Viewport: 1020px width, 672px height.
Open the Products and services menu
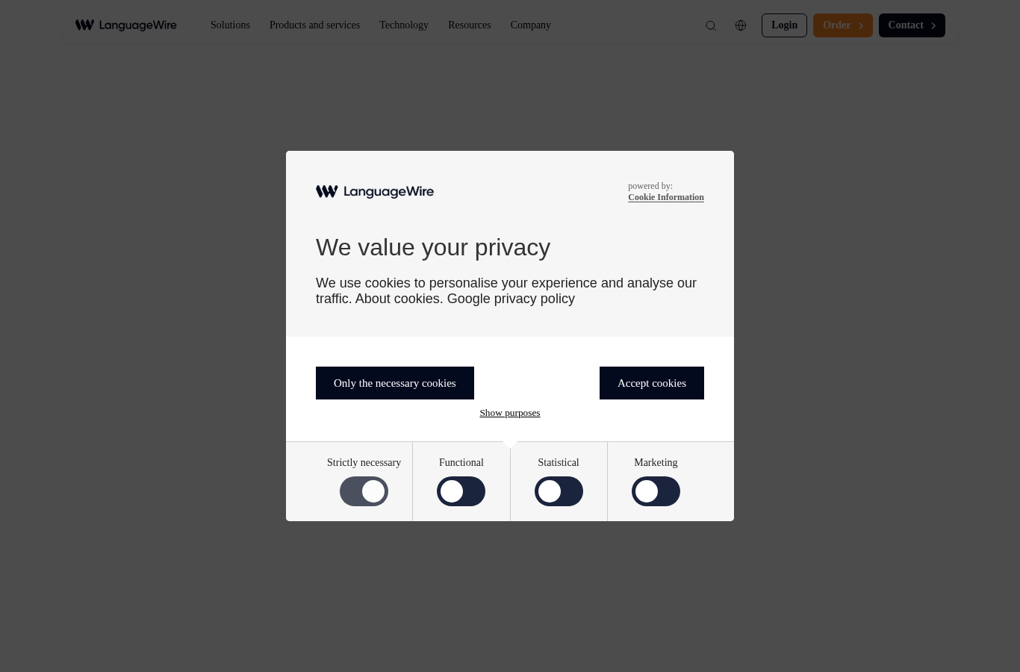[x=314, y=25]
